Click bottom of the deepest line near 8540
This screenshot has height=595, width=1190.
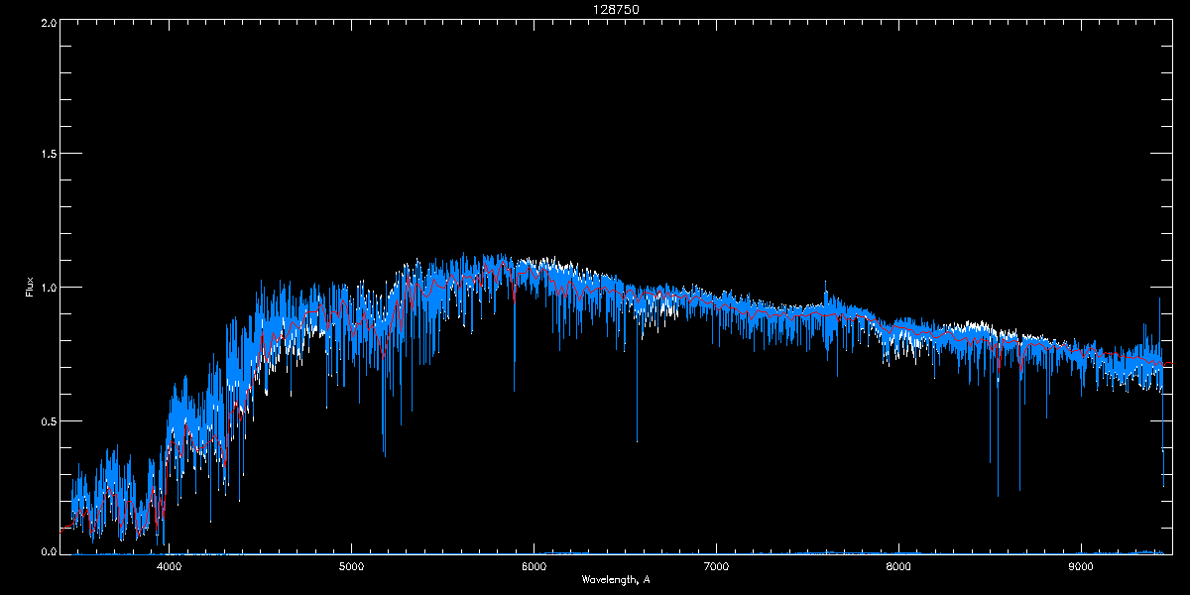pos(998,495)
